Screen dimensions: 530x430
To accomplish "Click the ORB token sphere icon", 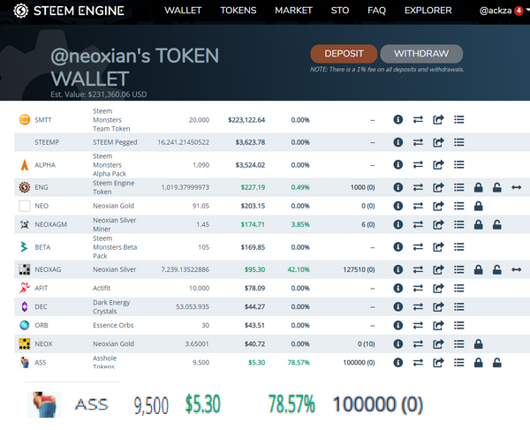I will tap(25, 325).
